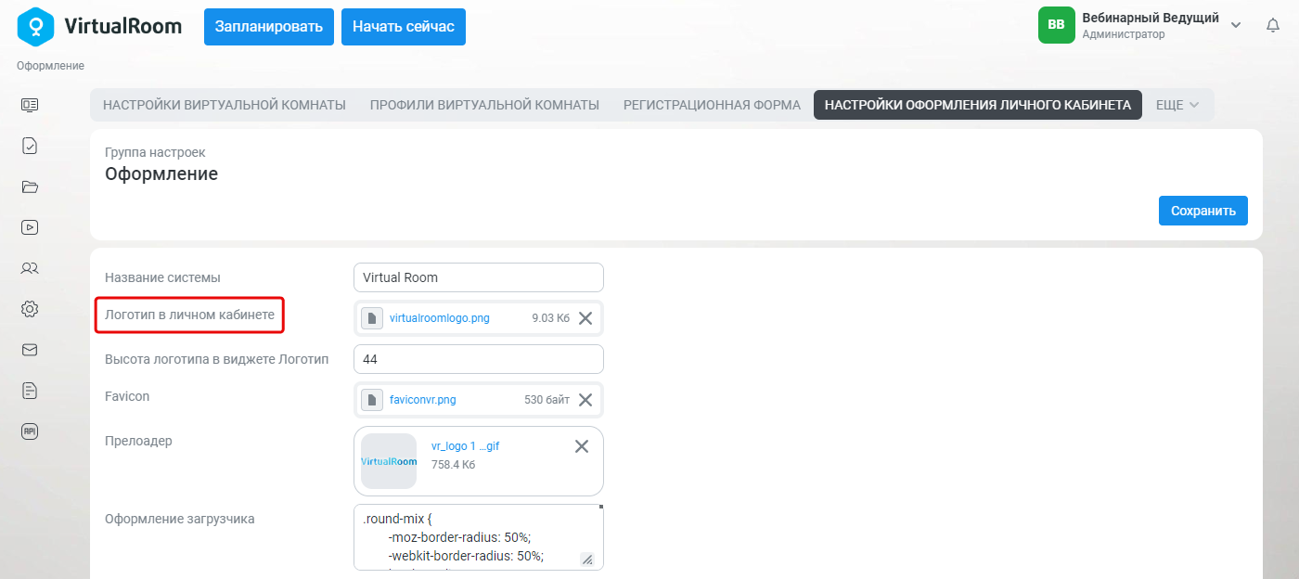
Task: Open the sidebar play video icon
Action: (30, 227)
